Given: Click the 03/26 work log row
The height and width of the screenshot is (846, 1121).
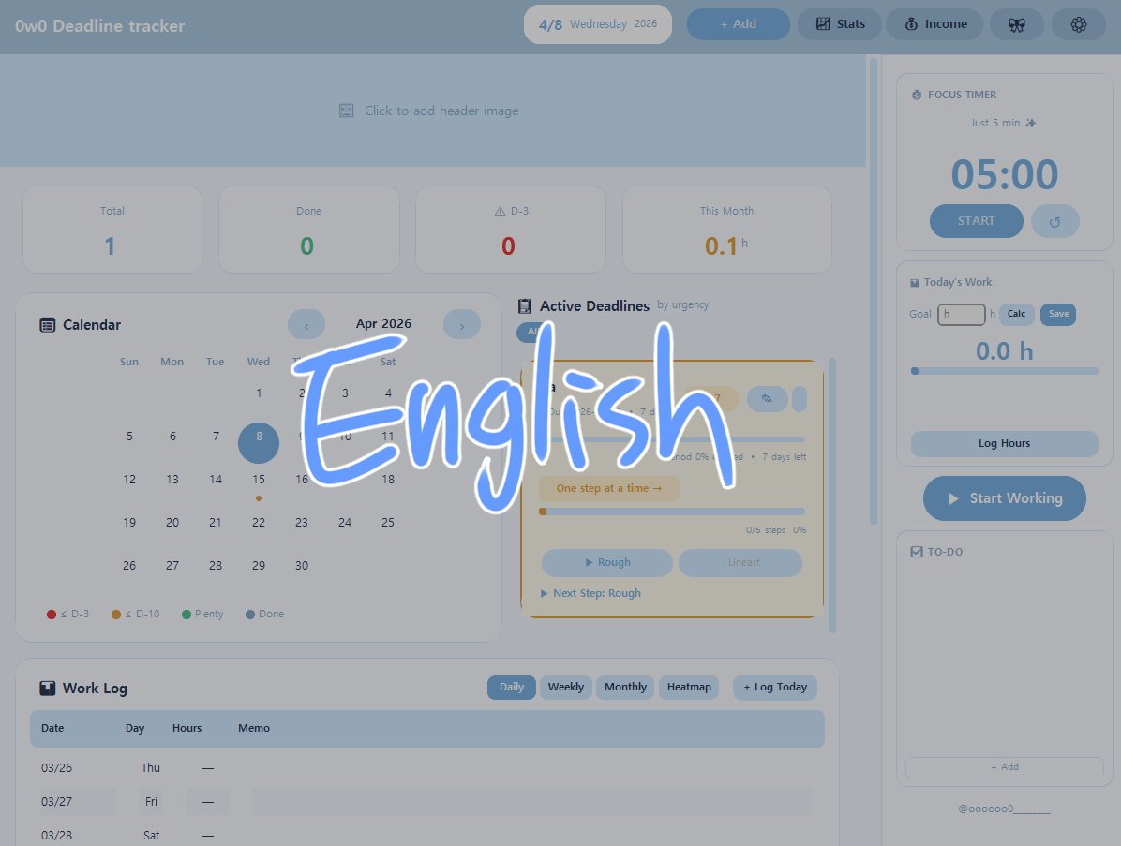Looking at the screenshot, I should tap(426, 768).
